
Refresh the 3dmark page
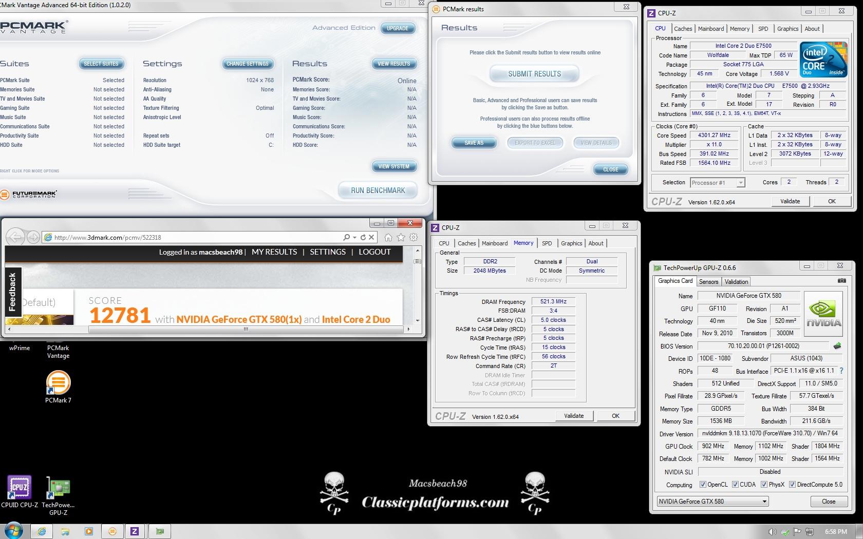coord(363,237)
